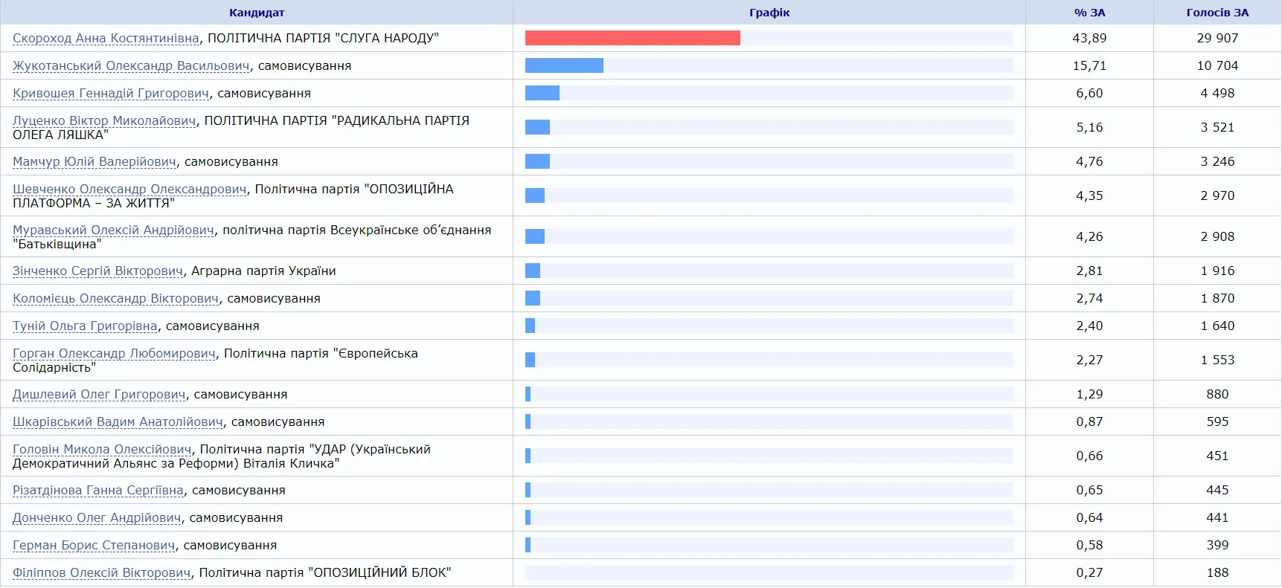Image resolution: width=1282 pixels, height=588 pixels.
Task: Click the % ЗА column header
Action: pyautogui.click(x=1089, y=13)
